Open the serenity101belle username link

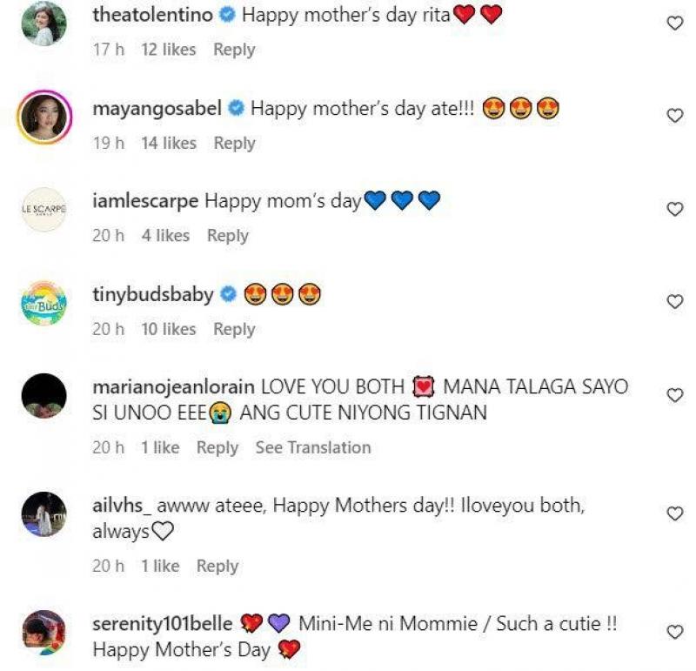162,624
